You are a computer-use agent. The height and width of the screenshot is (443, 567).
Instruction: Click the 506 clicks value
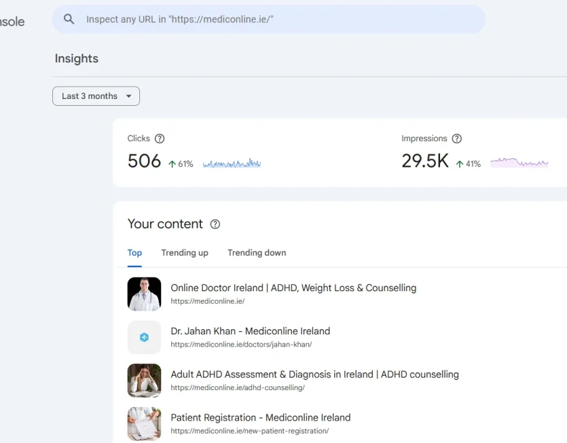(x=144, y=161)
